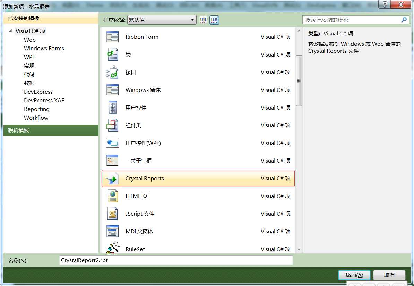Click the Ribbon Form template icon

(112, 37)
